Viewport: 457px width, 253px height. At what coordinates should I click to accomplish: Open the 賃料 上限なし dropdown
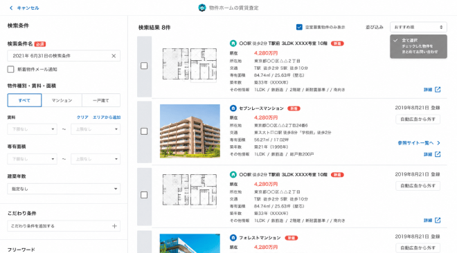coord(96,129)
